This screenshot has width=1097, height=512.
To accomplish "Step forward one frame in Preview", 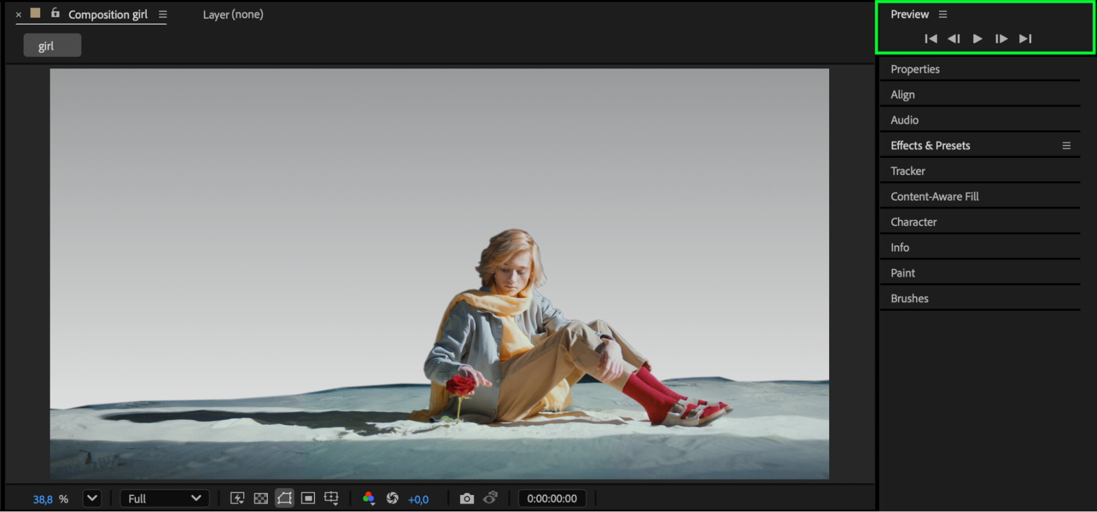I will click(x=1001, y=38).
